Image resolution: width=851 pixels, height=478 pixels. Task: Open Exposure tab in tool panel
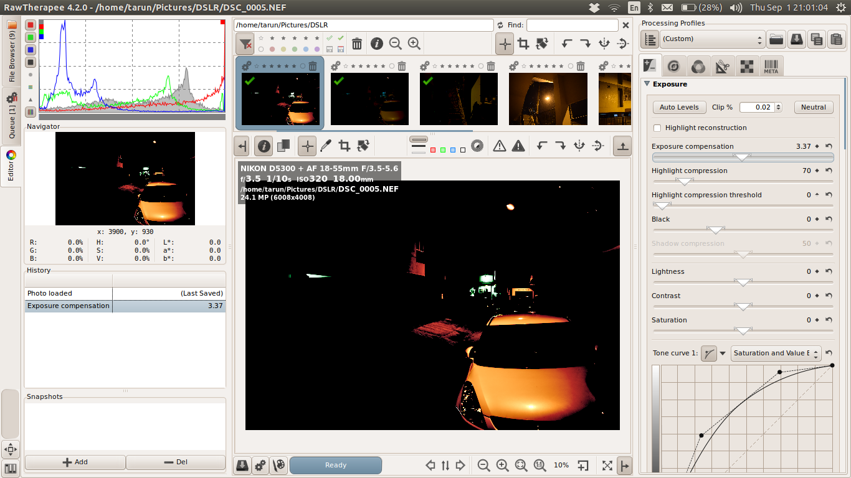tap(650, 65)
